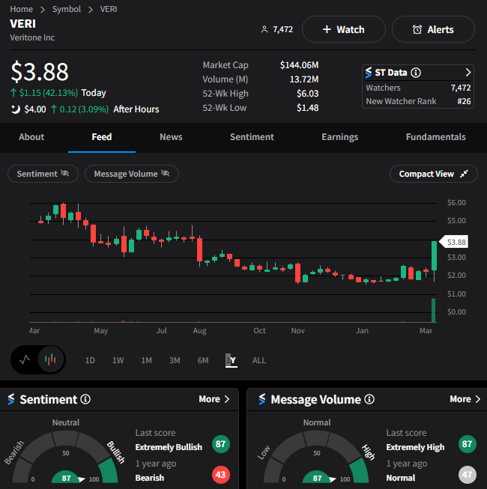Click the Sentiment panel logo icon
The height and width of the screenshot is (489, 487).
click(x=11, y=399)
